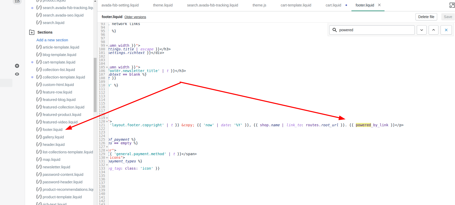
Task: Click modified dot beside cart-template.liquid
Action: click(x=32, y=62)
